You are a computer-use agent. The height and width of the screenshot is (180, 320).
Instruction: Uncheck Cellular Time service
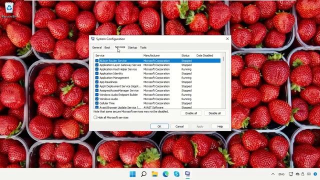(96, 103)
